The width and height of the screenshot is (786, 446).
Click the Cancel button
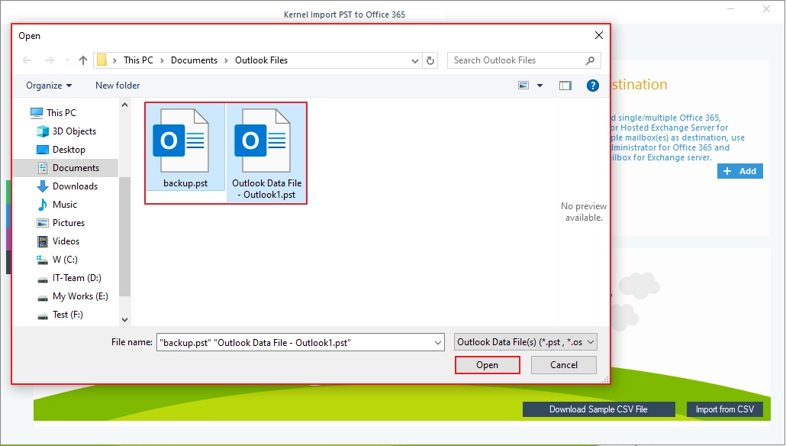click(564, 365)
